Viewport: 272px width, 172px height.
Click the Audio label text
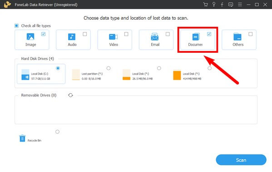(x=72, y=45)
